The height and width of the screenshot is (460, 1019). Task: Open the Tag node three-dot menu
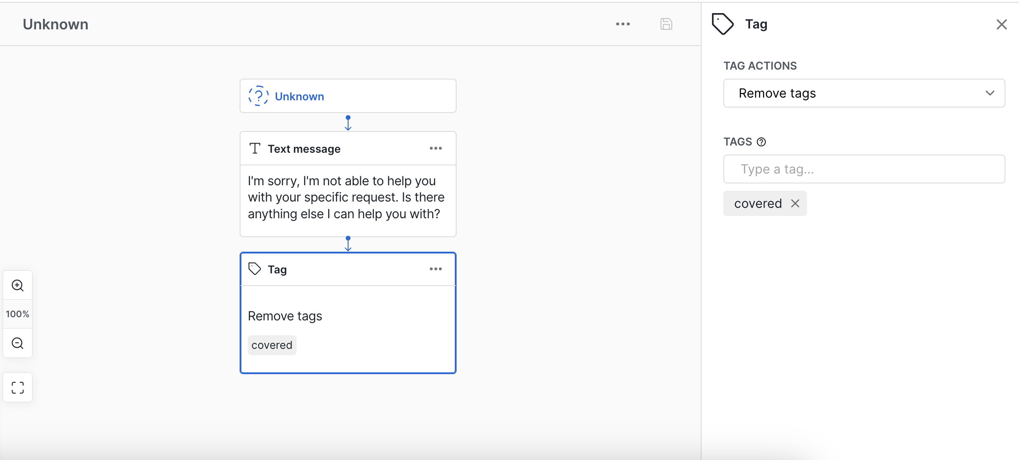click(435, 269)
